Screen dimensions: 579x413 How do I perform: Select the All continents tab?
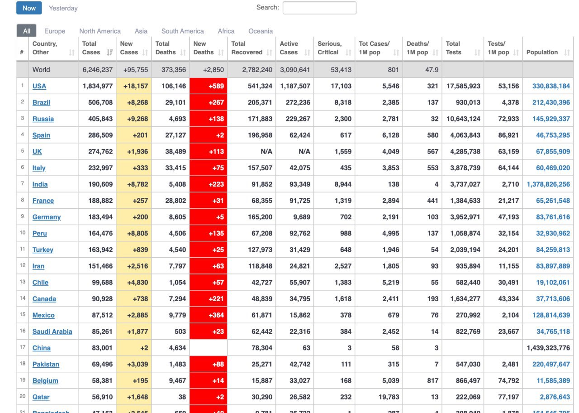pos(27,31)
